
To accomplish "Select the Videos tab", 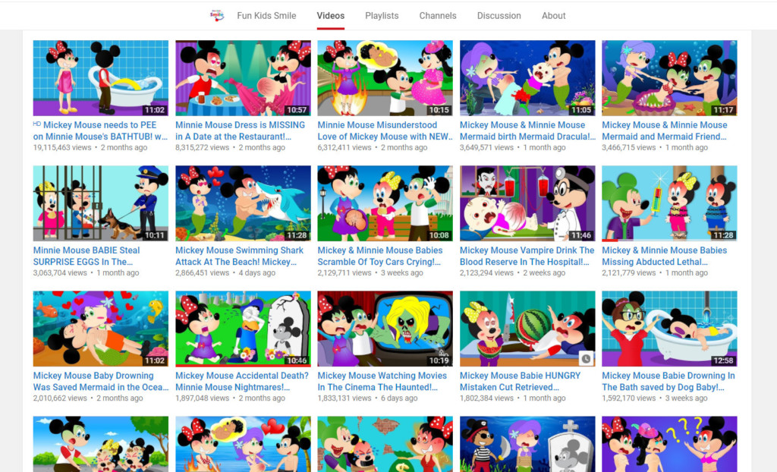I will click(331, 15).
